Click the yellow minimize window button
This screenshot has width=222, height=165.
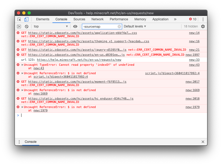[x=24, y=13]
